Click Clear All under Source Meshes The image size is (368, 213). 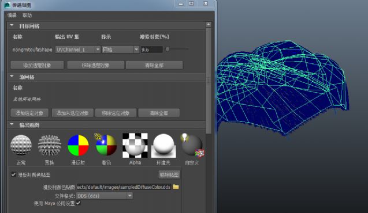[159, 113]
